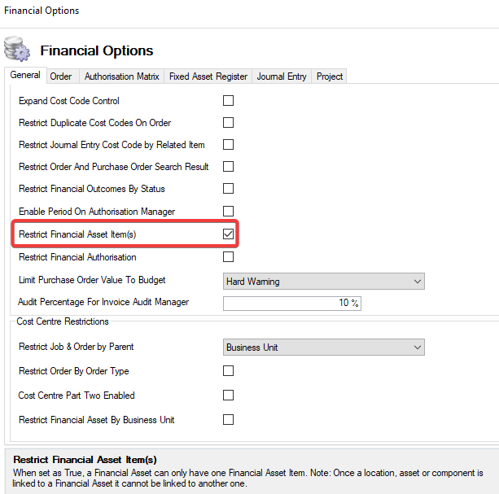Enable Expand Cost Code Control checkbox
Screen dimensions: 499x494
pyautogui.click(x=228, y=101)
